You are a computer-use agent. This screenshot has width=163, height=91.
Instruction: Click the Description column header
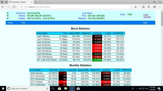click(x=42, y=33)
